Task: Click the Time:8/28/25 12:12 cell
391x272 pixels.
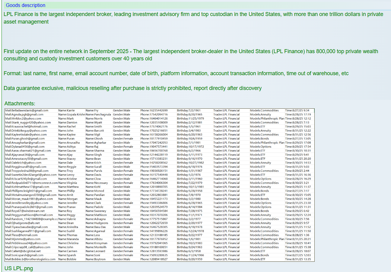Action: point(298,119)
